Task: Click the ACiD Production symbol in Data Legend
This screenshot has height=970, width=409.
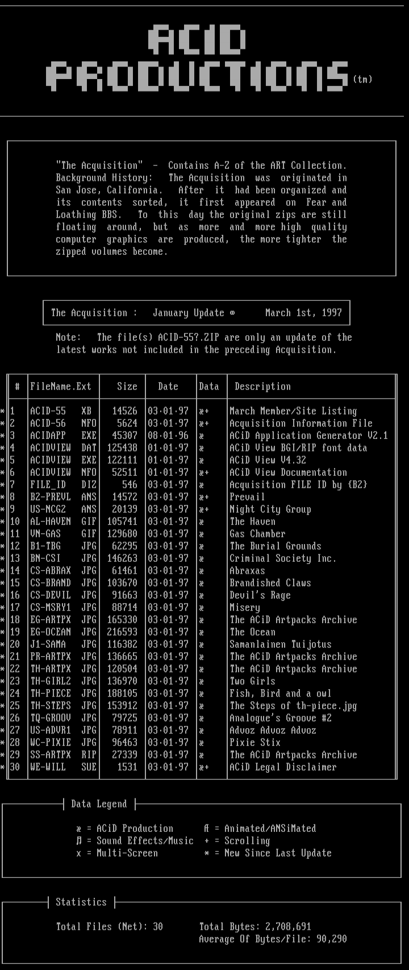Action: tap(78, 829)
